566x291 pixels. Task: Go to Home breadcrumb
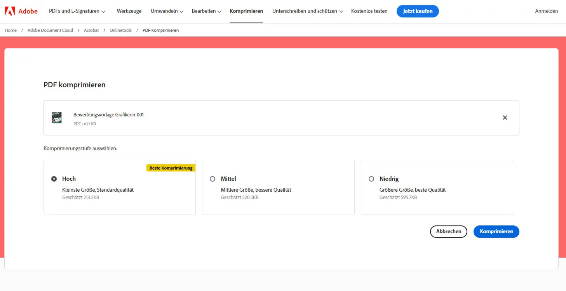coord(11,30)
